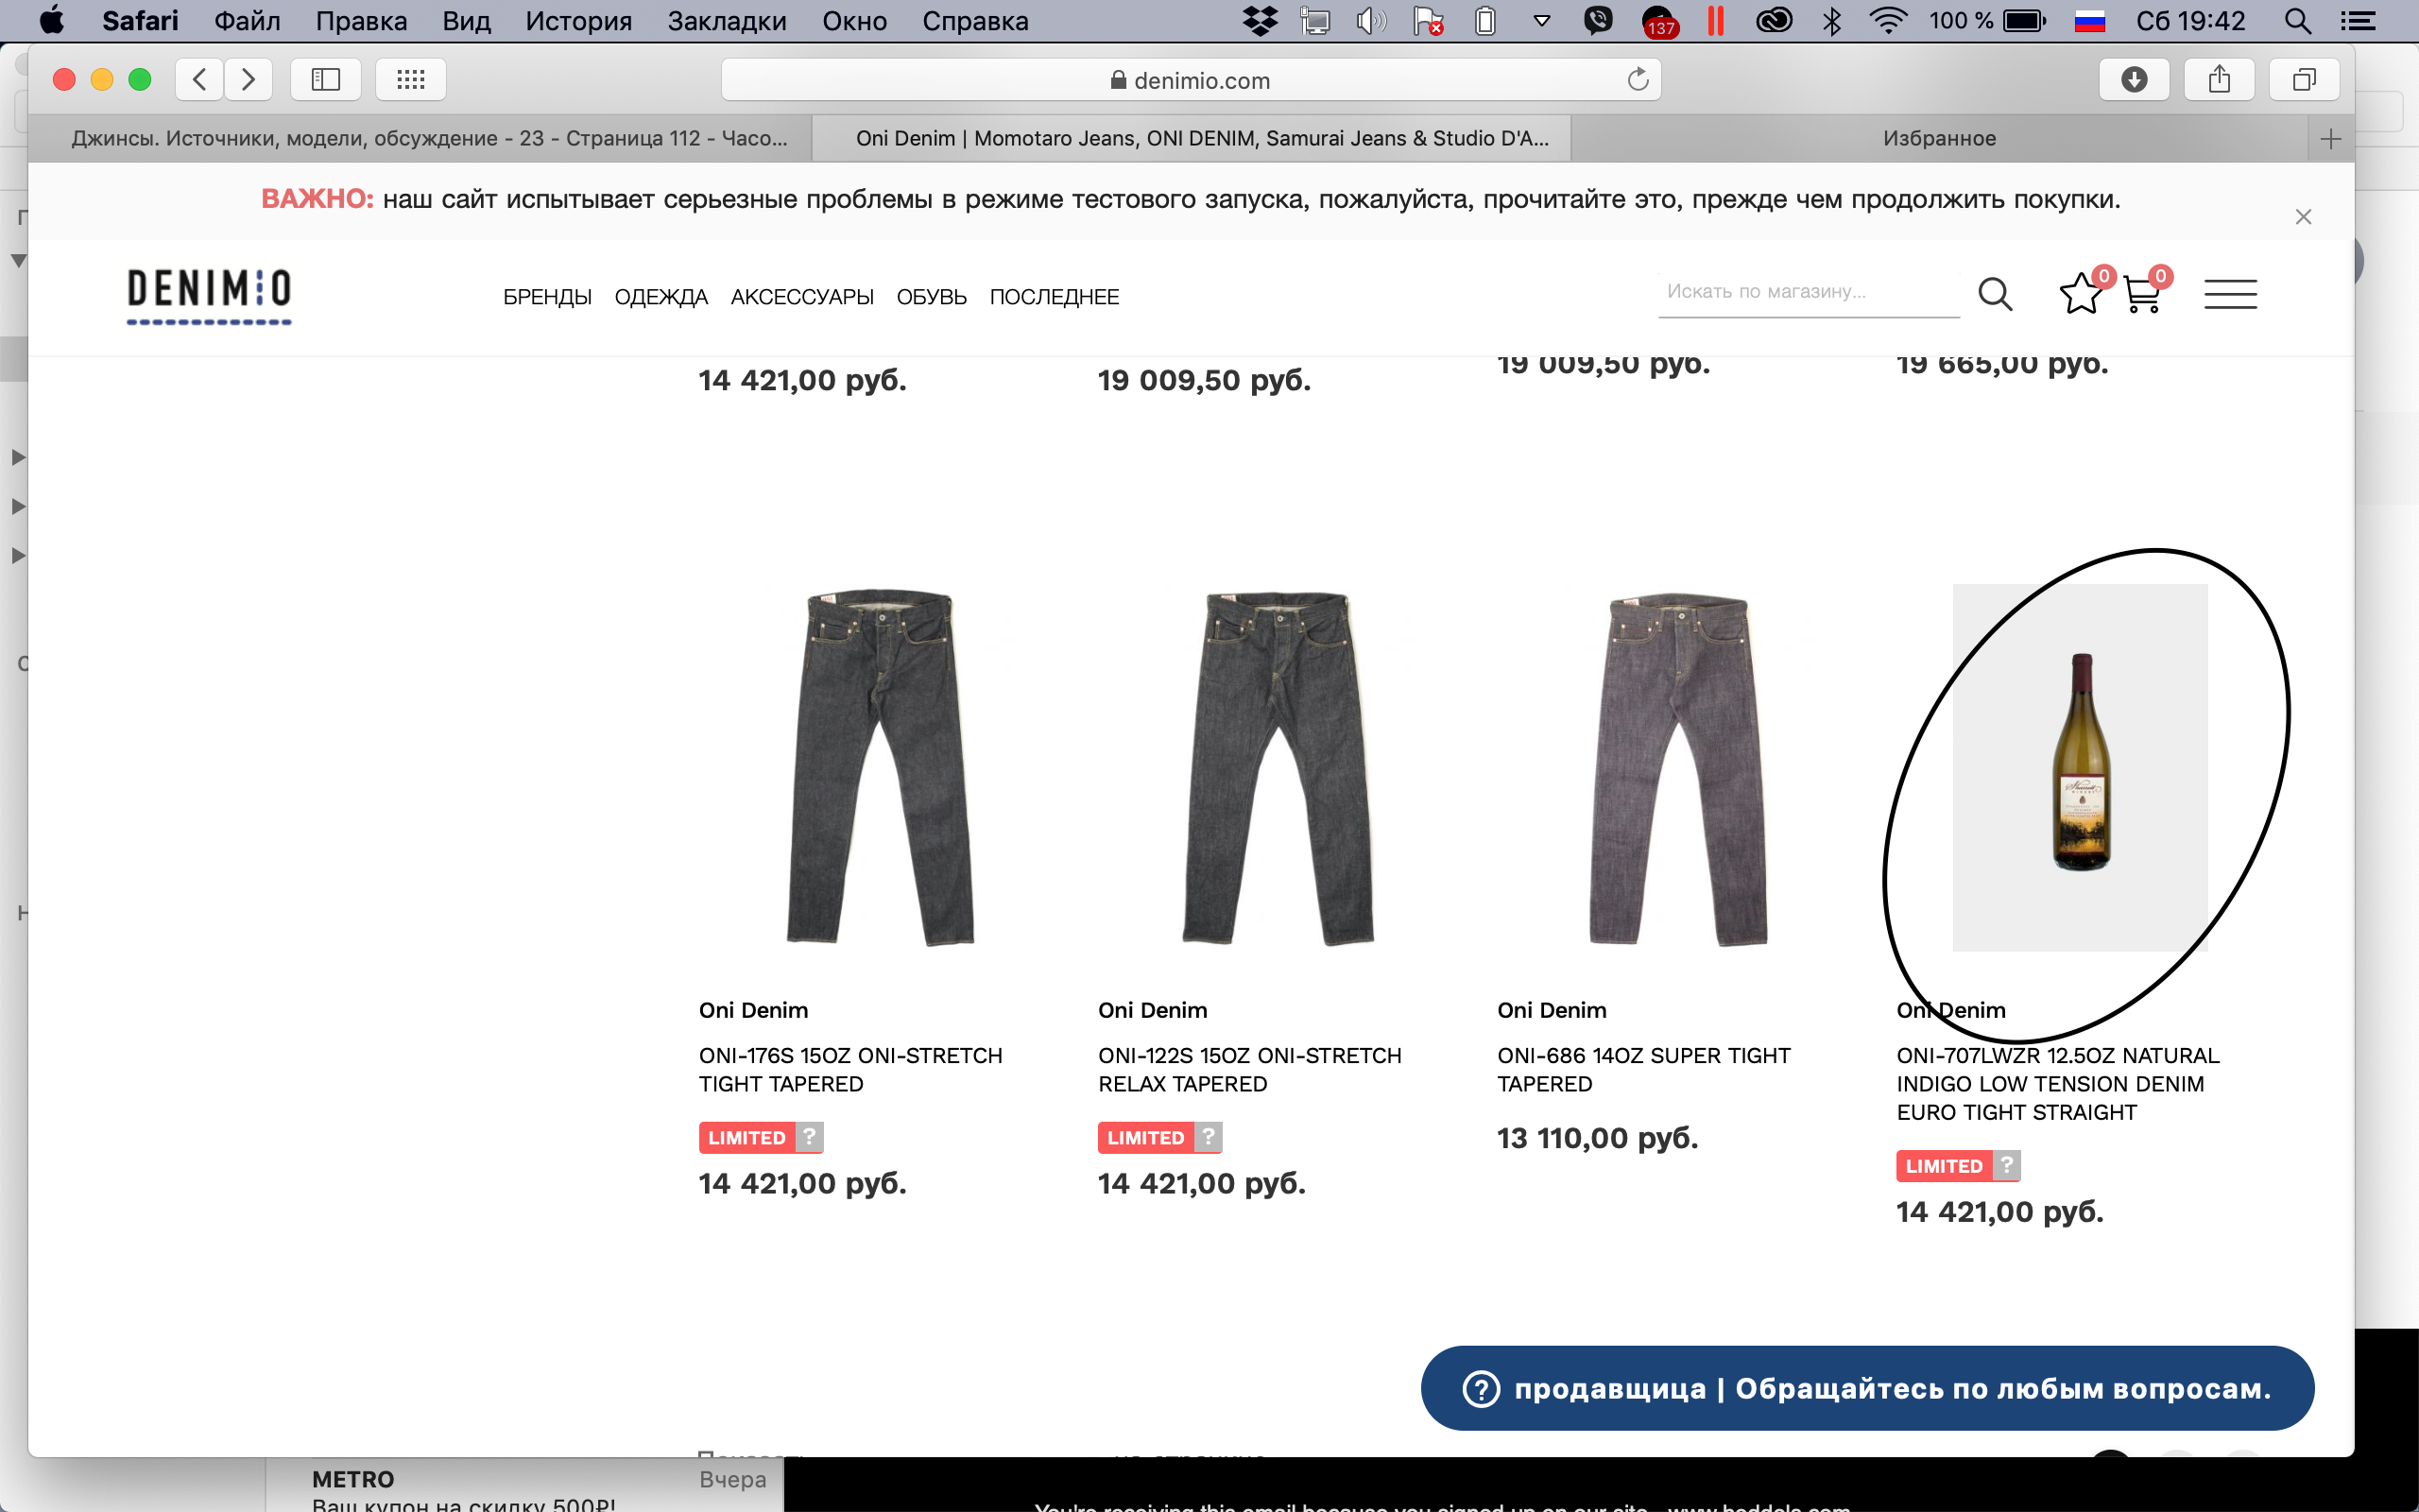Screen dimensions: 2419x1512
Task: Open the shopping cart icon
Action: tap(2141, 294)
